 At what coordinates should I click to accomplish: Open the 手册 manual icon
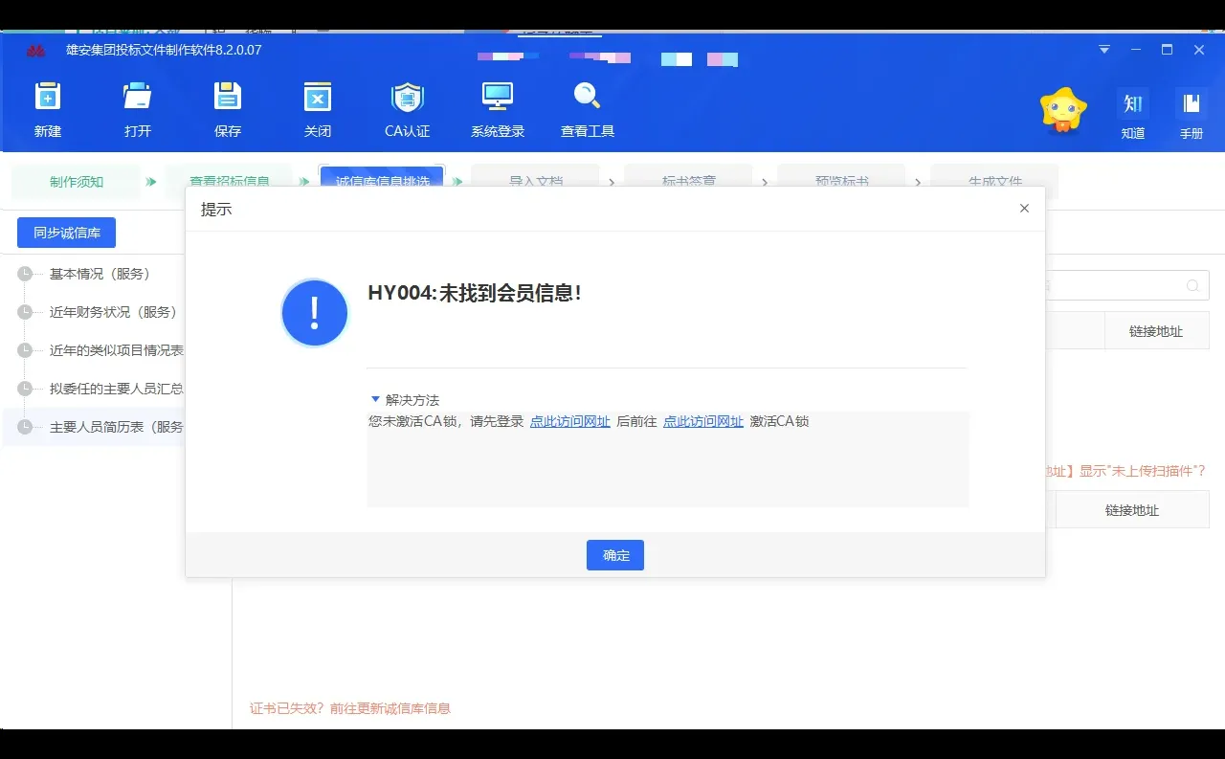pos(1192,110)
